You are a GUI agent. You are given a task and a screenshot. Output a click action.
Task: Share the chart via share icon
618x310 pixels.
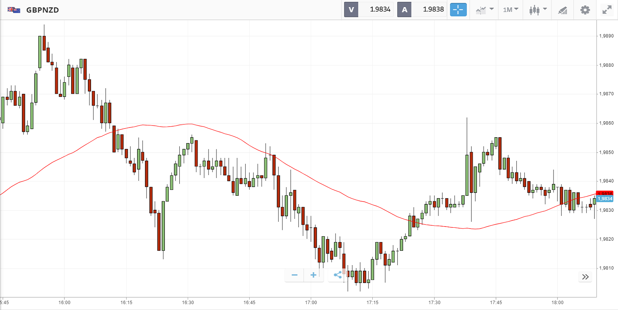point(338,275)
